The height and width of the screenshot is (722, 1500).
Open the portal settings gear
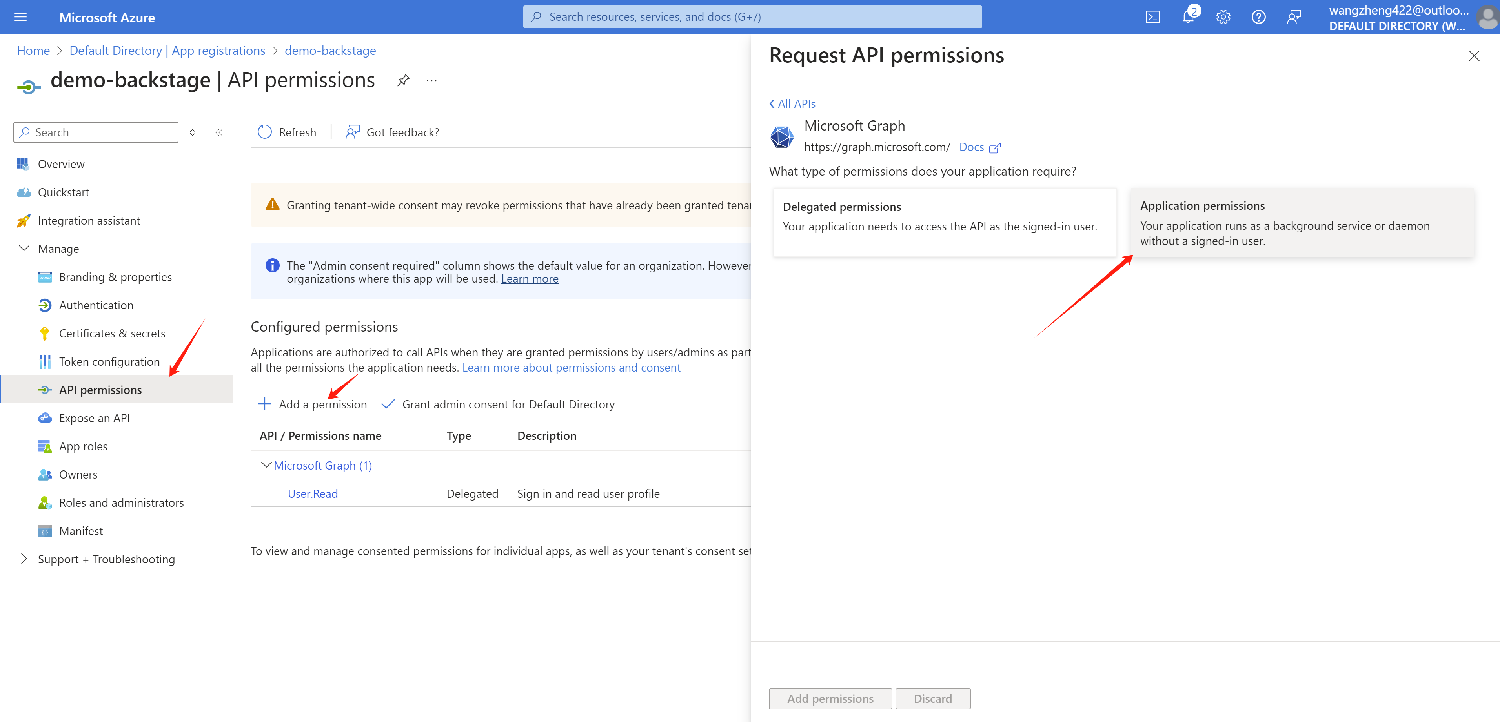click(x=1223, y=17)
